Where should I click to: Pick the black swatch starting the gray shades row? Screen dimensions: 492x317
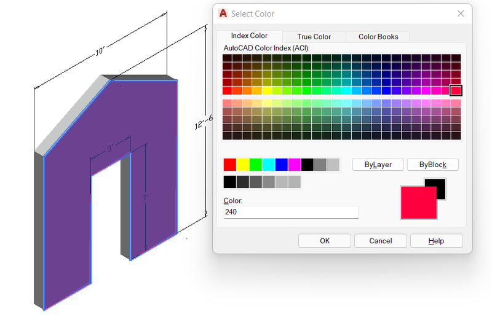coord(229,182)
